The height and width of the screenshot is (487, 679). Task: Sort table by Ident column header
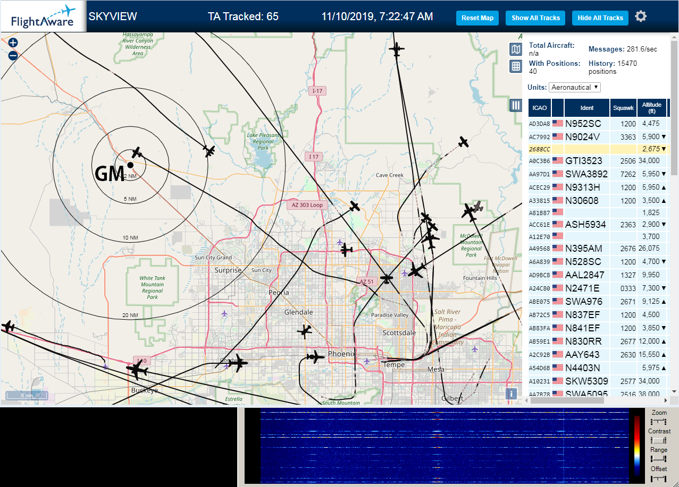click(x=587, y=108)
